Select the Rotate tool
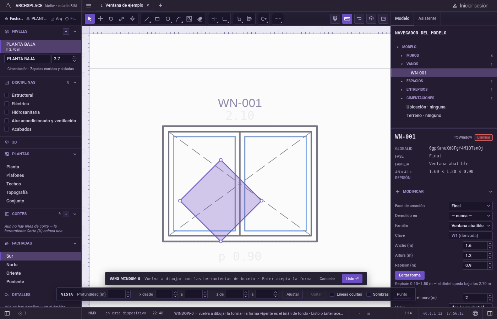The height and width of the screenshot is (319, 497). (111, 19)
